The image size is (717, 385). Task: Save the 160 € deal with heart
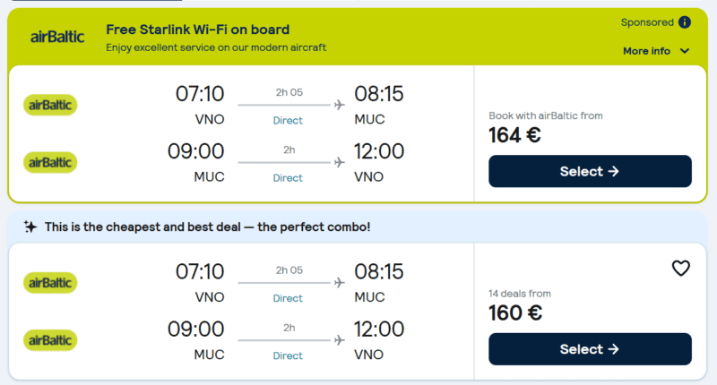(x=681, y=268)
